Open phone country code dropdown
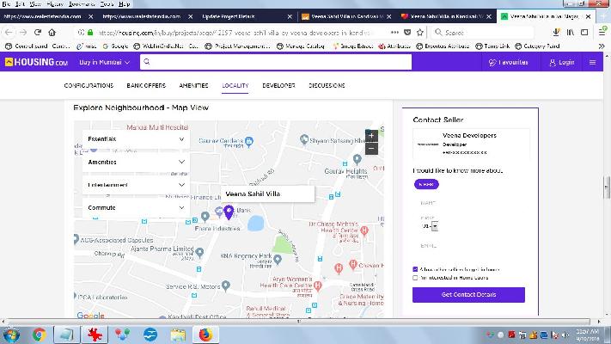 435,226
